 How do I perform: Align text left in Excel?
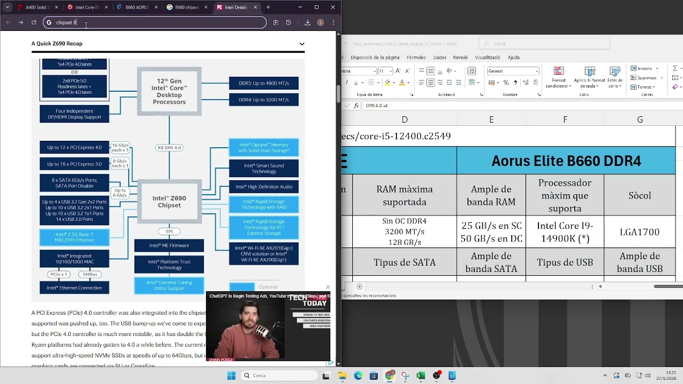pyautogui.click(x=422, y=83)
